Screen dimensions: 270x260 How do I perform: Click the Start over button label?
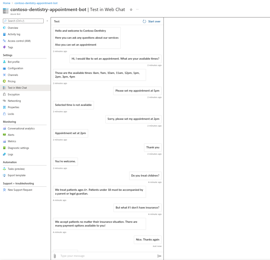point(154,21)
